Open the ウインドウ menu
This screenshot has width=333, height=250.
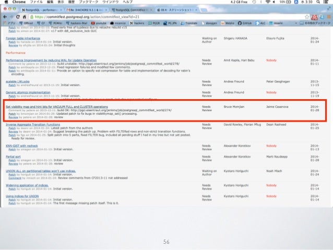click(110, 2)
